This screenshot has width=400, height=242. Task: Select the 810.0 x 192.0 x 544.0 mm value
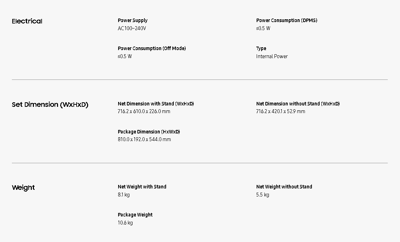point(144,139)
